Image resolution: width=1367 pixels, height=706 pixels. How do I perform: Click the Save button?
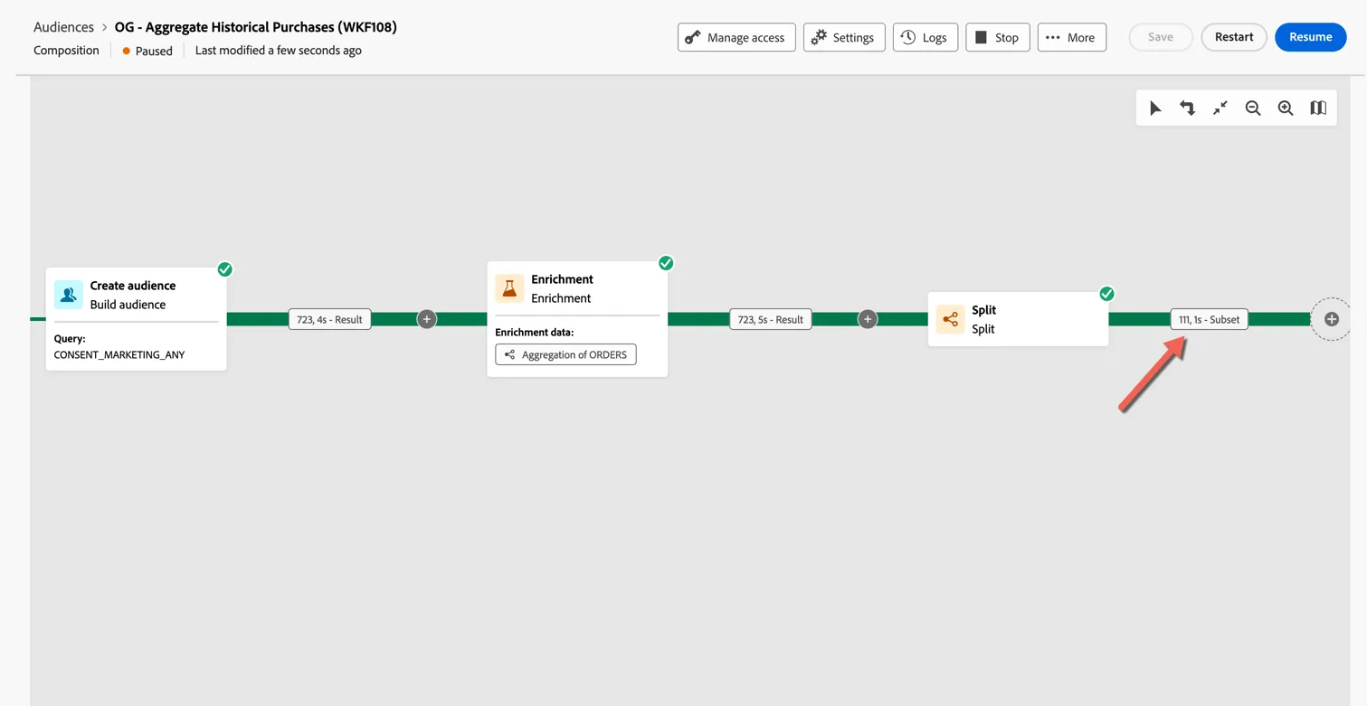click(1161, 37)
